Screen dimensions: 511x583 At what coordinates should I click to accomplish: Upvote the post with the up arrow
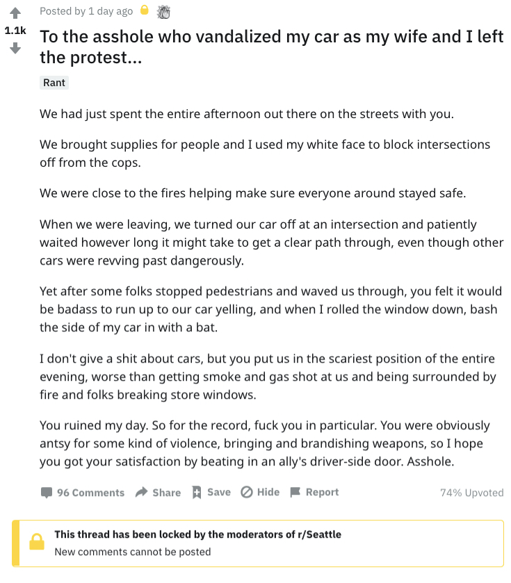15,13
